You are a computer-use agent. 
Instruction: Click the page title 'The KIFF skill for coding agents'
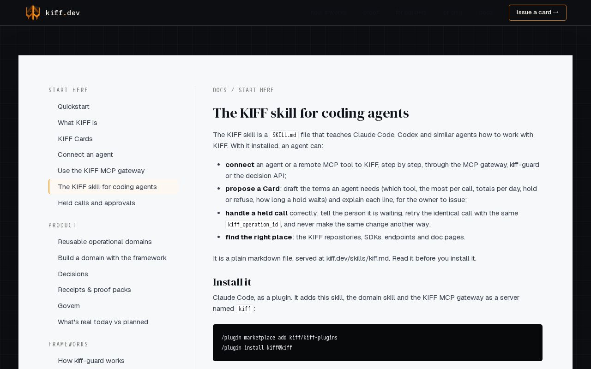(311, 113)
